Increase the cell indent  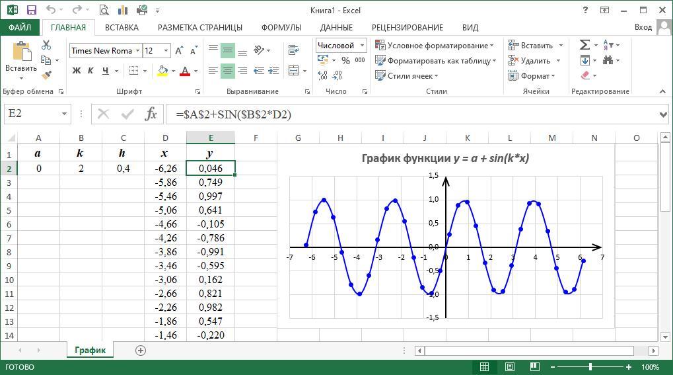[x=273, y=71]
